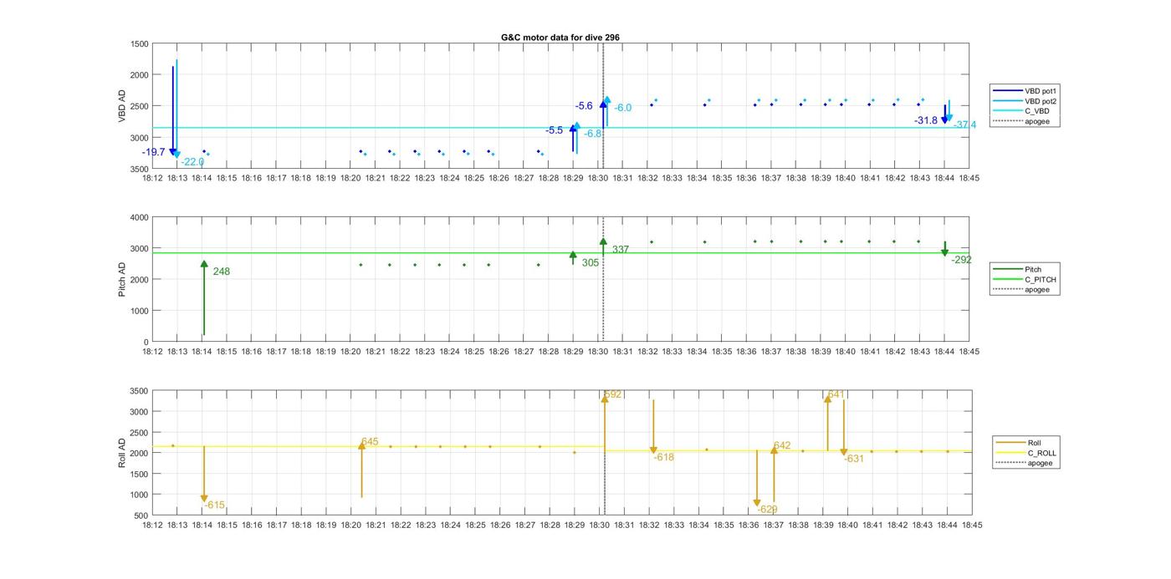
Task: Click the '-629' roll data label
Action: click(767, 510)
